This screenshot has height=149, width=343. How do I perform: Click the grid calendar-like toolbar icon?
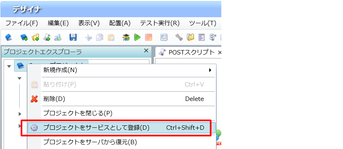tap(164, 37)
